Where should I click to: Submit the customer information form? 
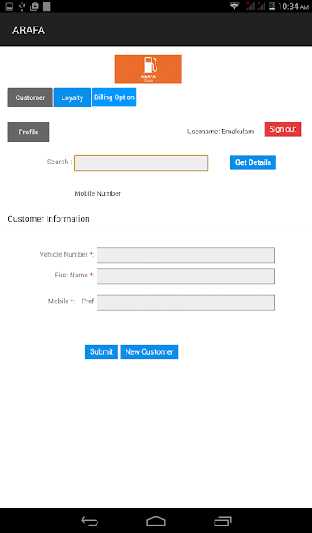(x=102, y=351)
